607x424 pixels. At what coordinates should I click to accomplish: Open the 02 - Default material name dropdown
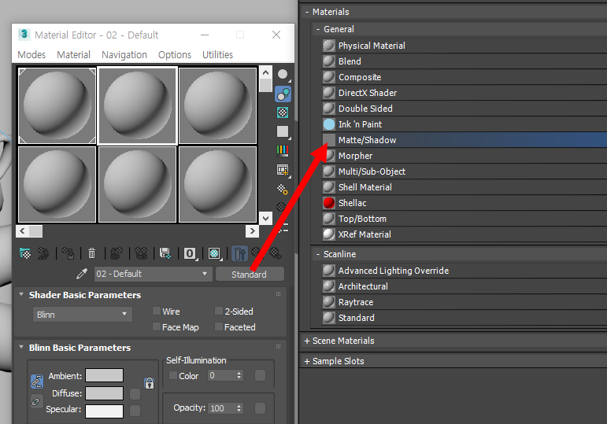coord(153,274)
